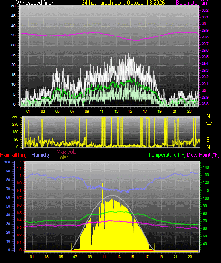Click the 29.9 barometer scale value
The height and width of the screenshot is (263, 221).
coord(205,30)
